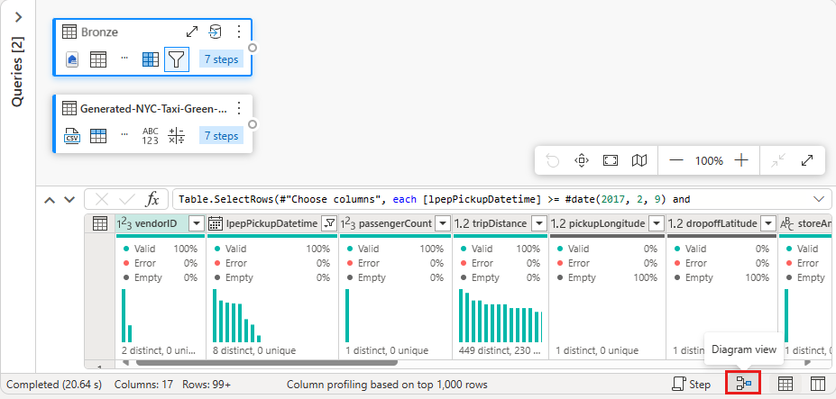Screen dimensions: 836x399
Task: Select the Bronze navigation table step icon
Action: pyautogui.click(x=98, y=59)
